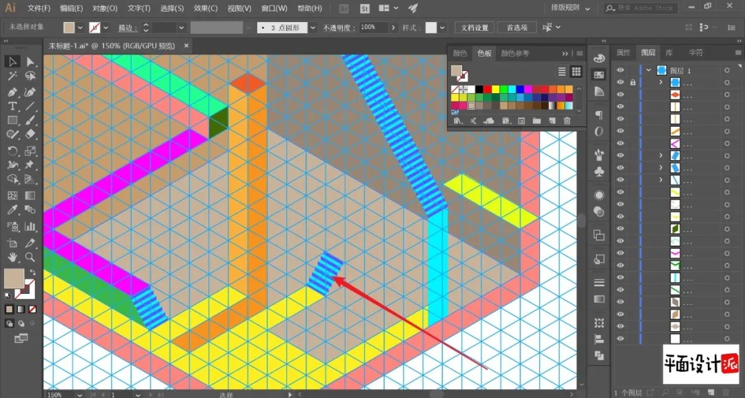The height and width of the screenshot is (398, 745).
Task: Toggle visibility of the locked sublayer
Action: click(620, 82)
